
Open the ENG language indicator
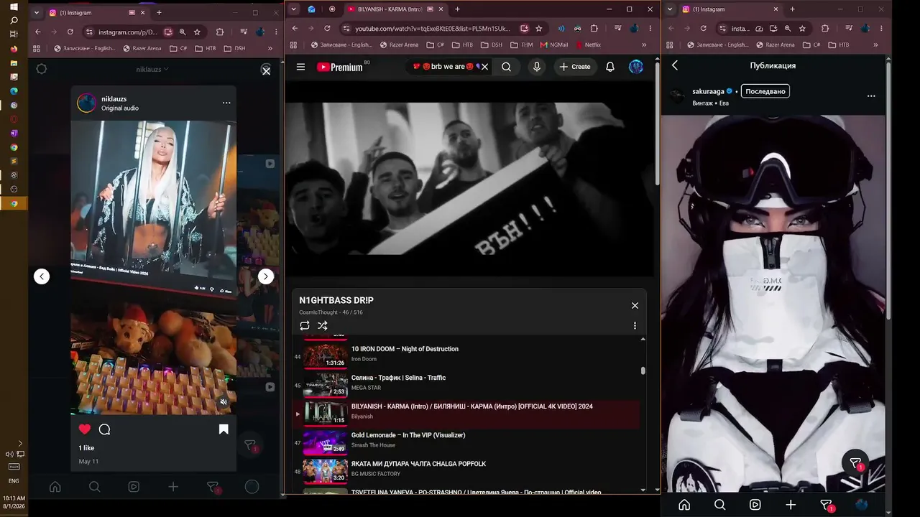pos(14,481)
